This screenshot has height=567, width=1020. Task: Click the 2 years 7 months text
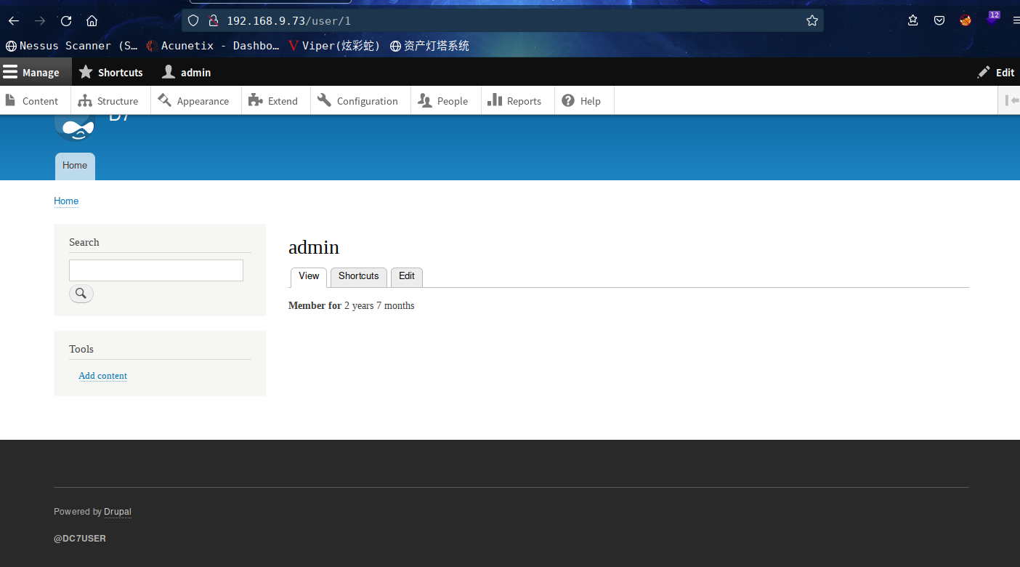tap(379, 306)
